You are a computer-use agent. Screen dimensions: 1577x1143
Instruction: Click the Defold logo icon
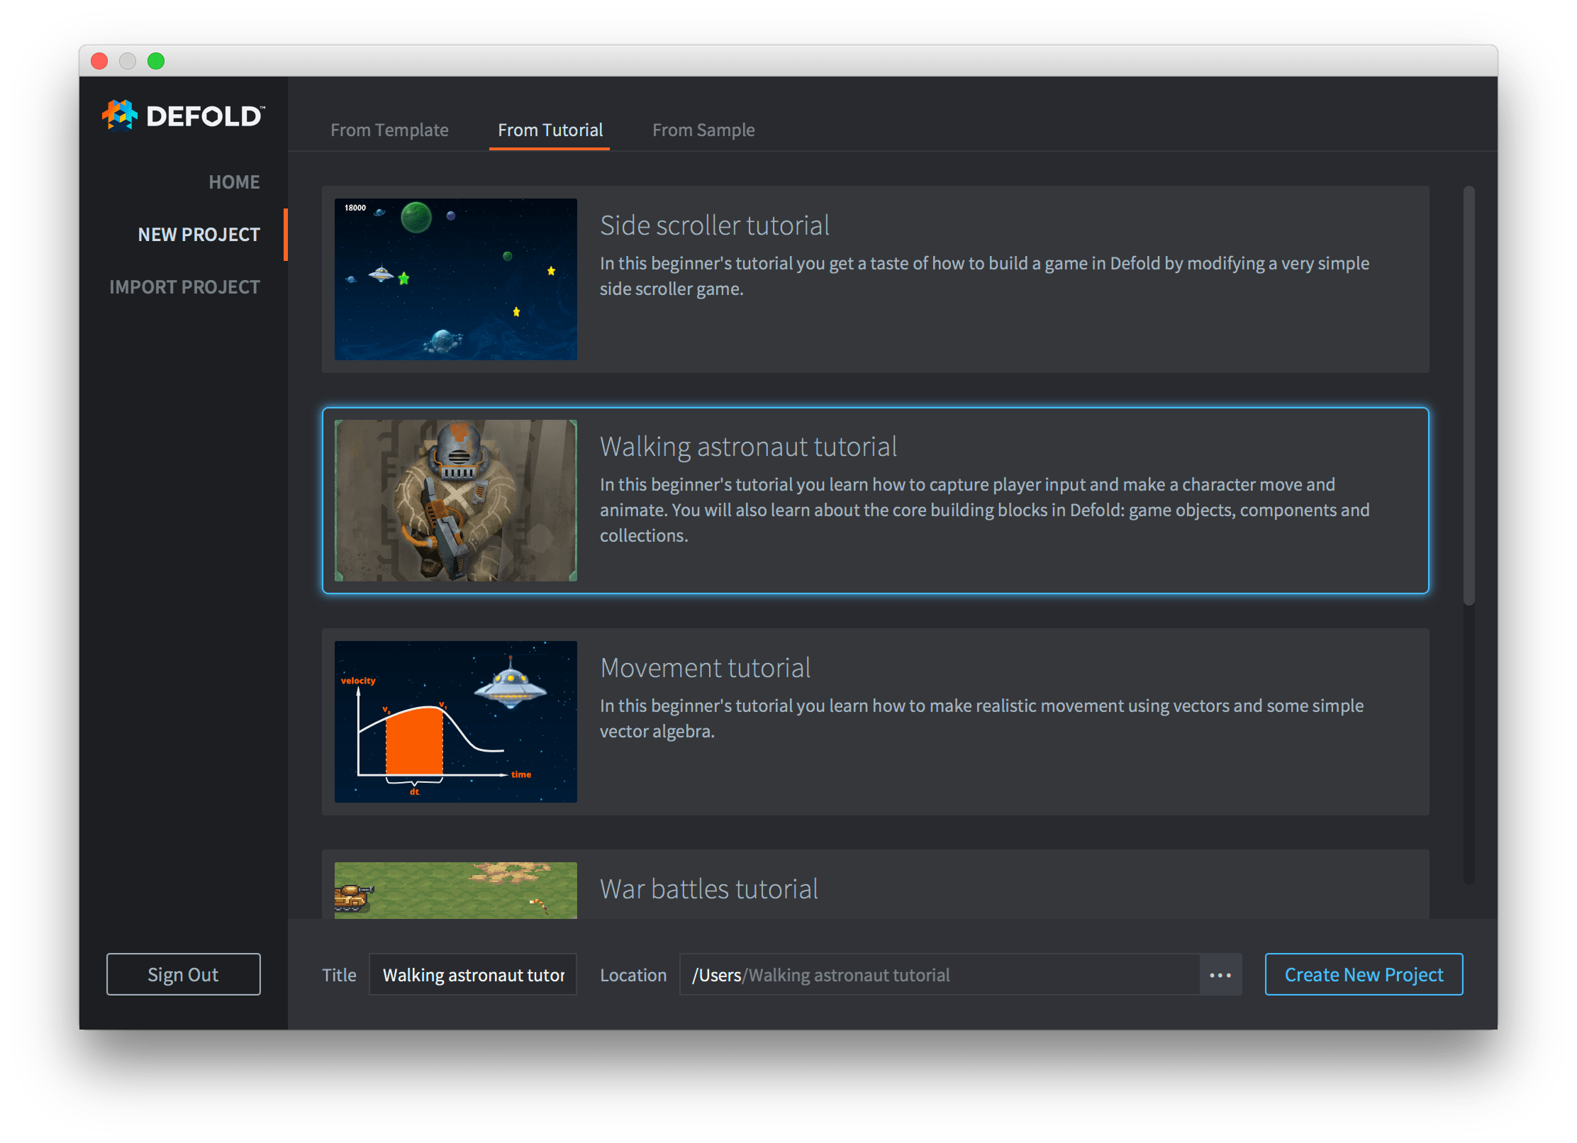click(119, 115)
